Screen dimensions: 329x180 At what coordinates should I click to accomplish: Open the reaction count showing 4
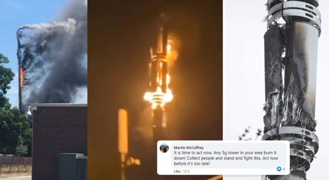tap(284, 169)
